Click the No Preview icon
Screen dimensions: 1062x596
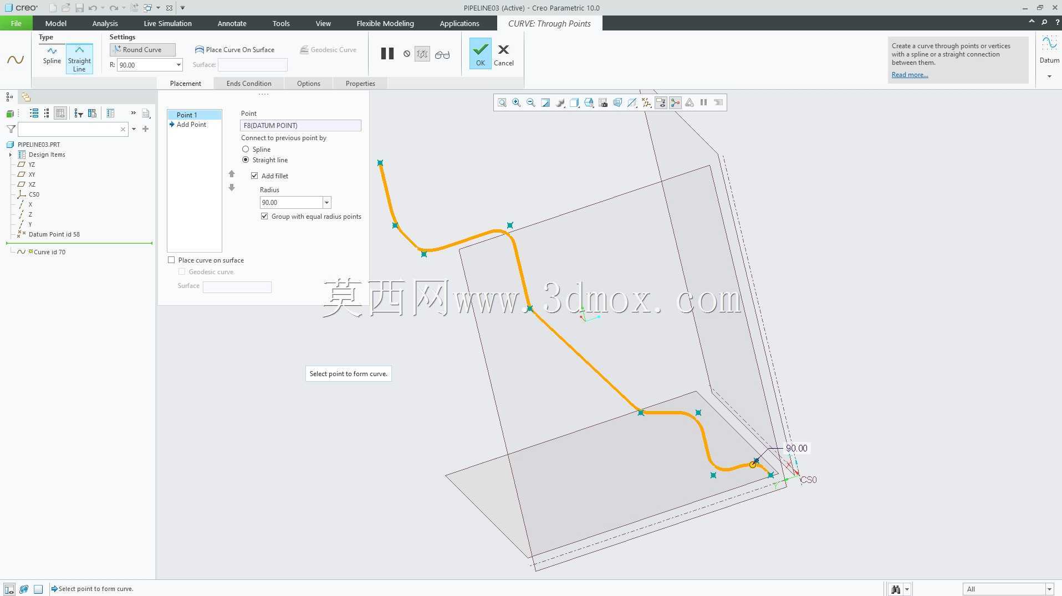407,54
